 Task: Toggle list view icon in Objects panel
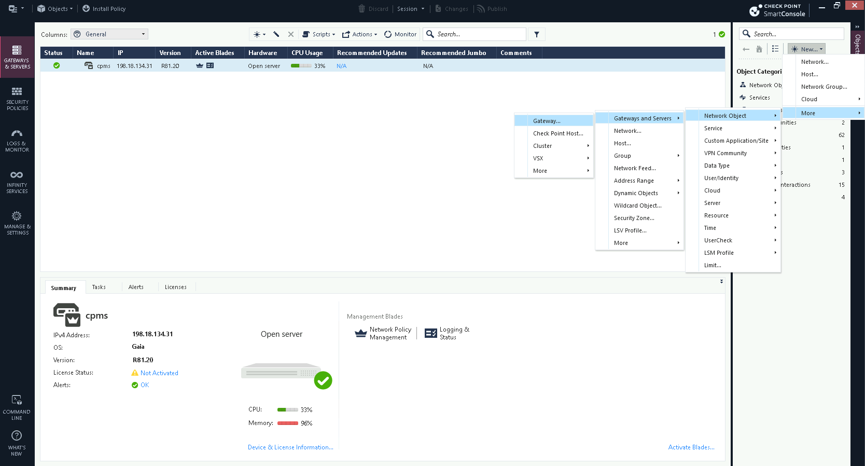click(775, 49)
